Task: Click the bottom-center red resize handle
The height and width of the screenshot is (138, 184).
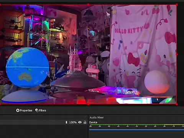Action: pos(88,104)
